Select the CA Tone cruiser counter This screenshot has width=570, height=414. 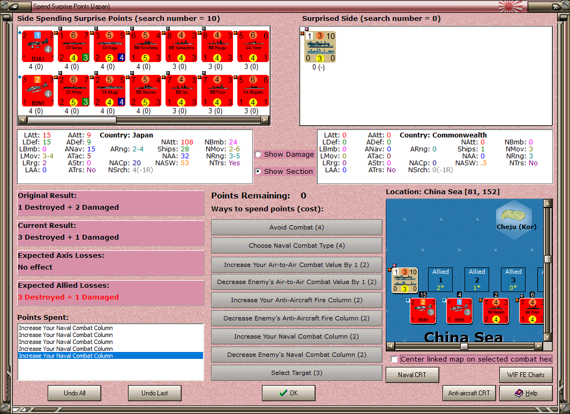click(253, 47)
